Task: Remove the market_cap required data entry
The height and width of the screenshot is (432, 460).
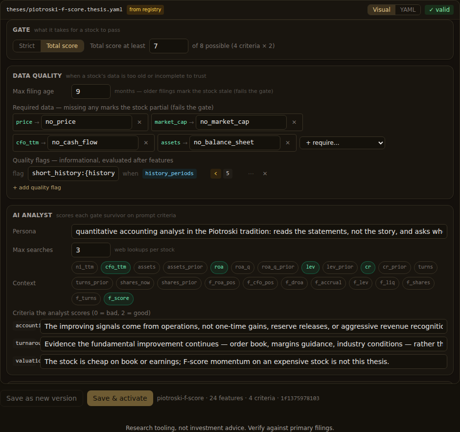Action: point(294,122)
